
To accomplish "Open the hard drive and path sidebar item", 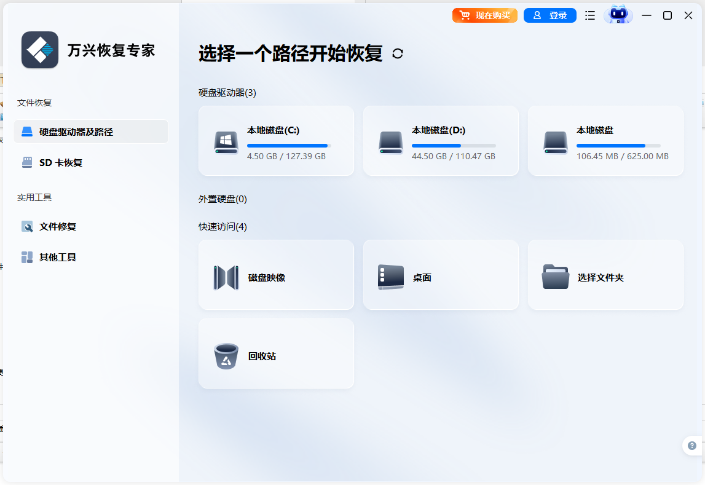I will (91, 132).
